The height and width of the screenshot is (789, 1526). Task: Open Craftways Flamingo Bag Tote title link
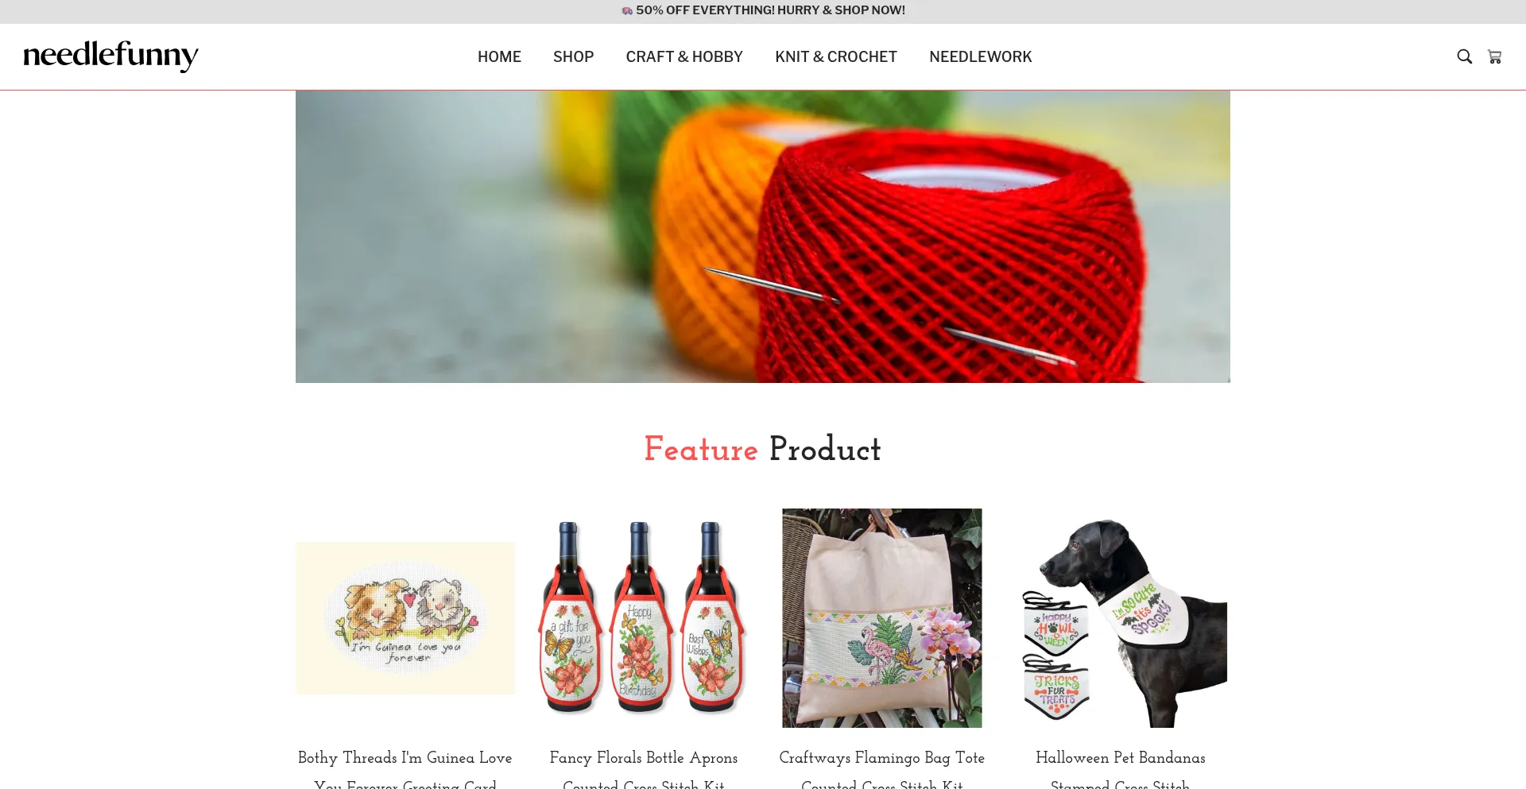point(882,770)
